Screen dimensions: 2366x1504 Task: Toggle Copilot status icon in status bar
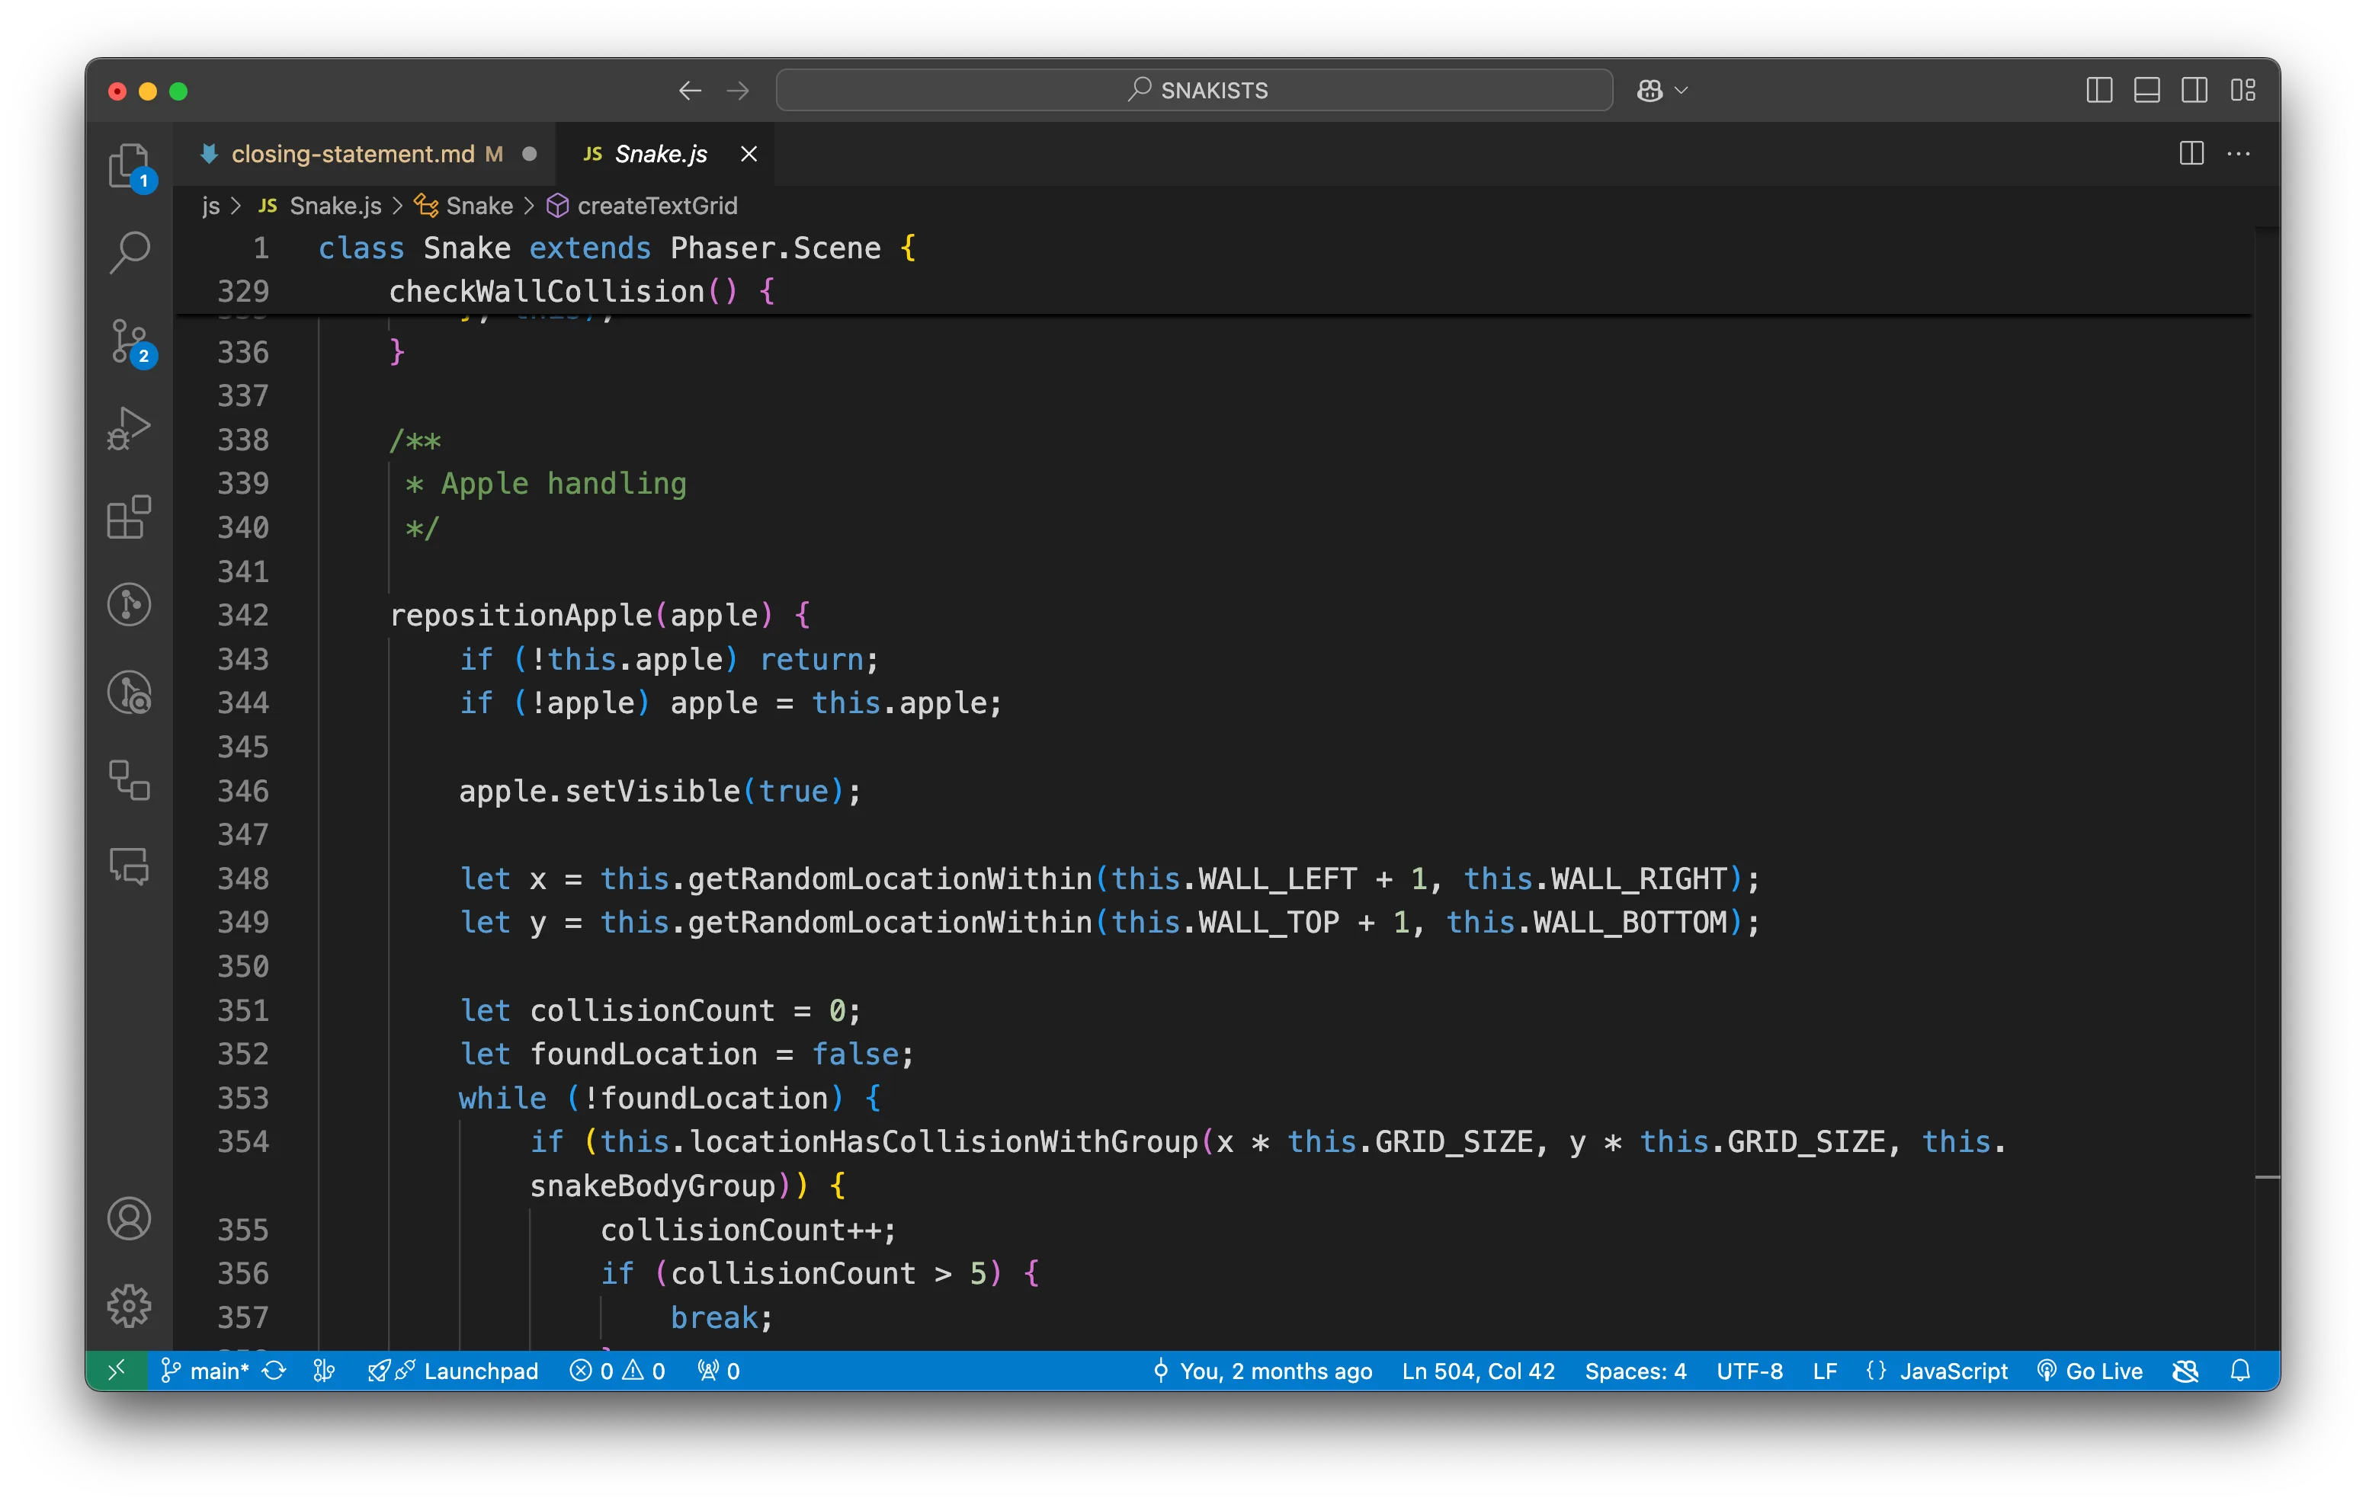click(2185, 1371)
